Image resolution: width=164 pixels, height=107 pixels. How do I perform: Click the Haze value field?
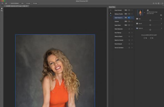(x=161, y=19)
